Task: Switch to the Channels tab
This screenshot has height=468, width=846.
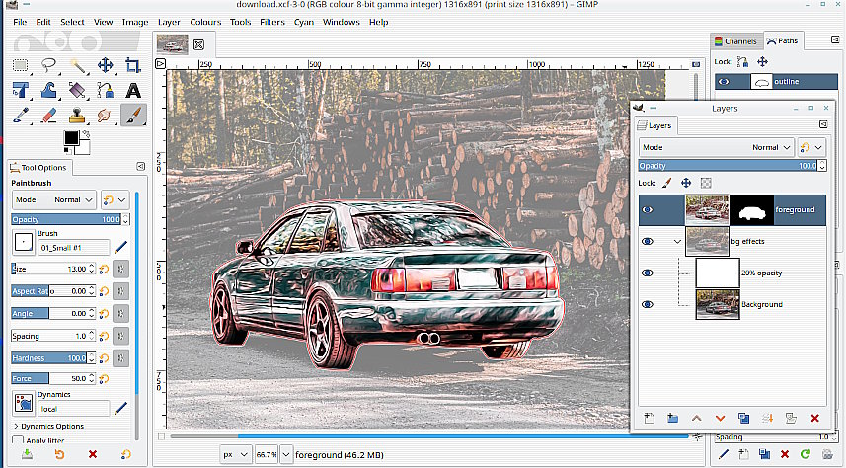Action: [735, 41]
